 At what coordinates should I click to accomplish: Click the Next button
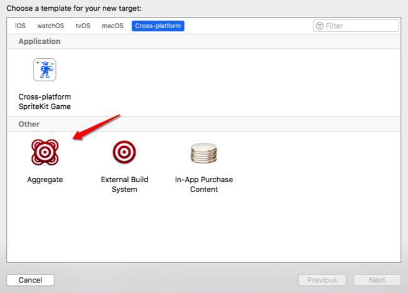pyautogui.click(x=377, y=280)
